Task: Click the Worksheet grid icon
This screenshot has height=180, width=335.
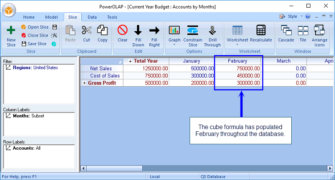Action: (237, 30)
